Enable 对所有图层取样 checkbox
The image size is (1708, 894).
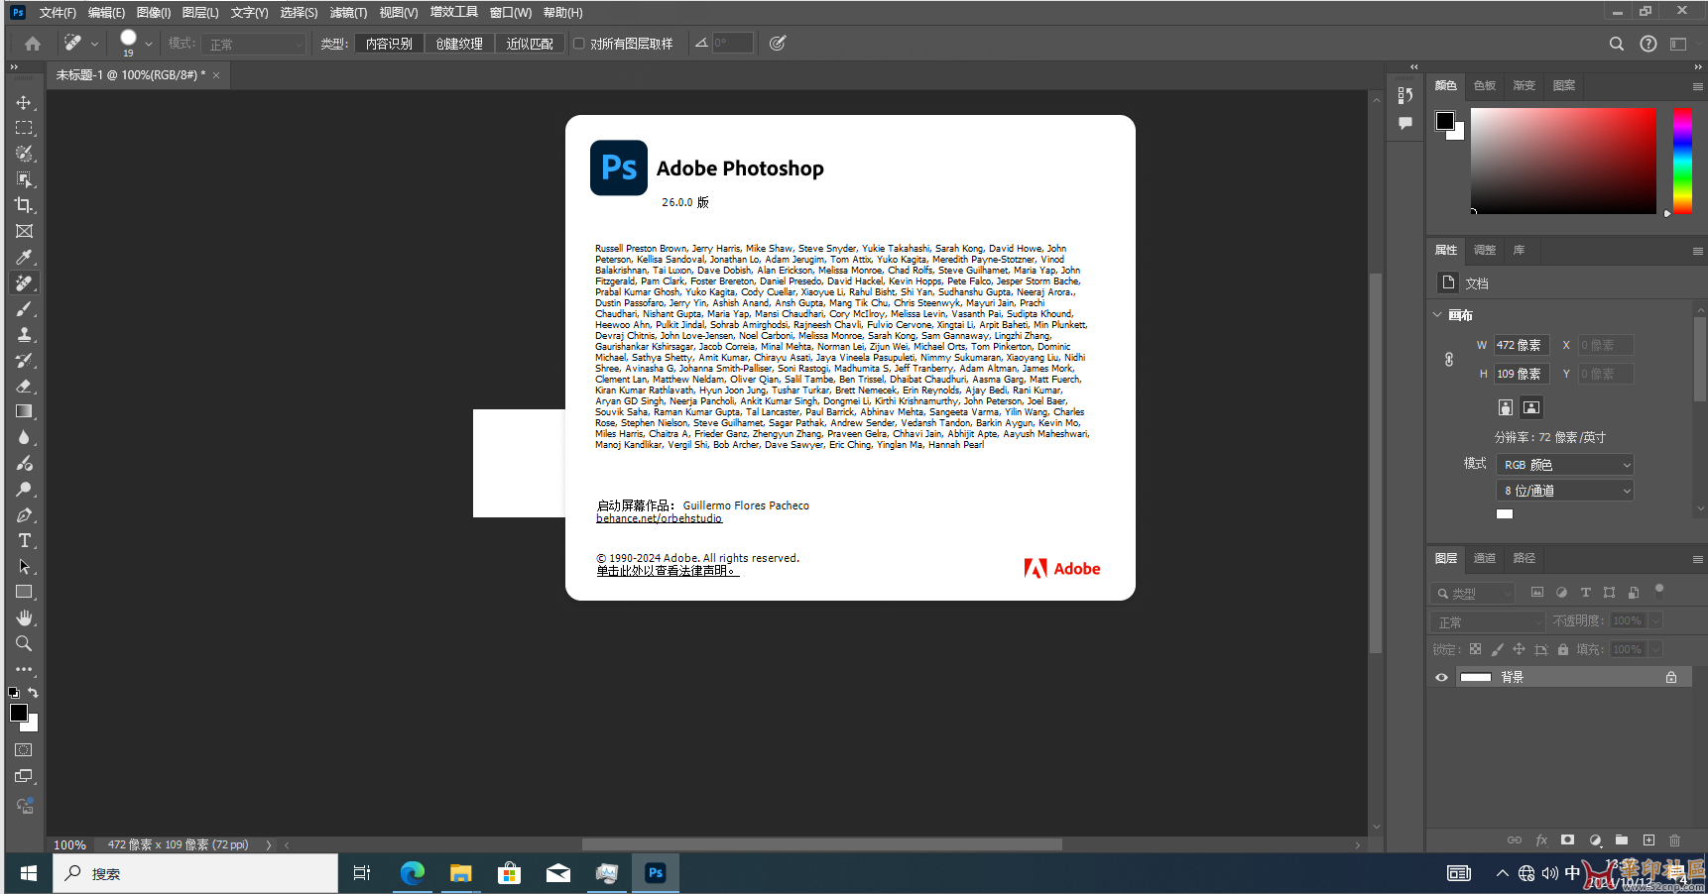click(578, 43)
